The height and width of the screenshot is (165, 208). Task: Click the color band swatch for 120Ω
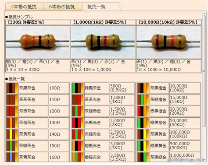pos(12,111)
